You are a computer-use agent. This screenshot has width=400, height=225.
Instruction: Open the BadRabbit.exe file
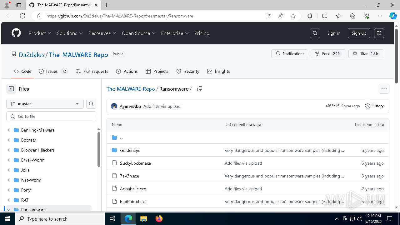point(133,202)
